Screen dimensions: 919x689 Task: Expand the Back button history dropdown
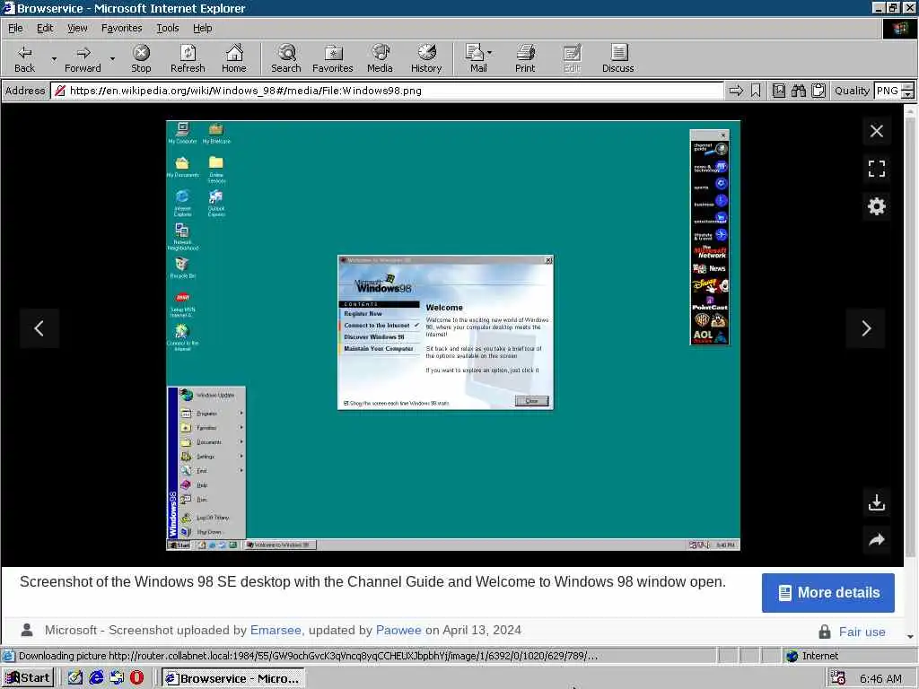pyautogui.click(x=54, y=58)
